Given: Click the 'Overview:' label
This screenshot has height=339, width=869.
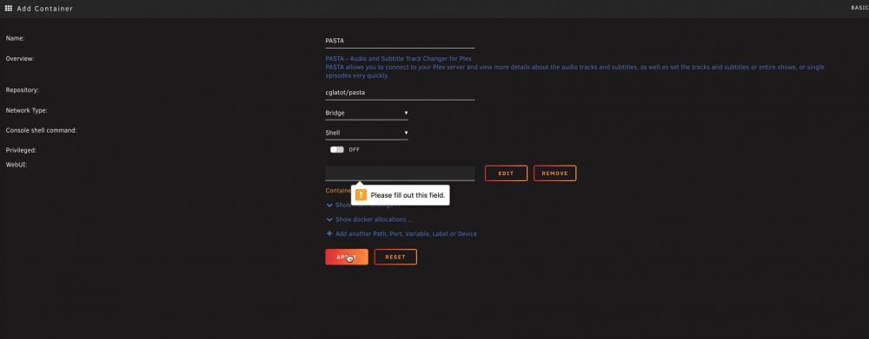Looking at the screenshot, I should (20, 59).
